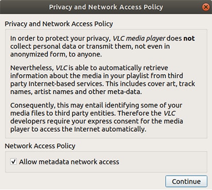212x190 pixels.
Task: Click the Continue button
Action: (x=186, y=181)
